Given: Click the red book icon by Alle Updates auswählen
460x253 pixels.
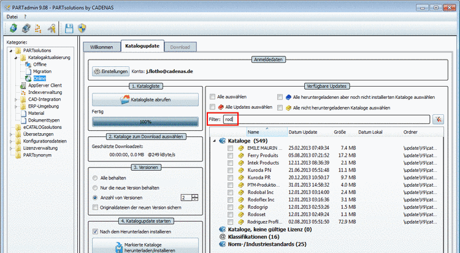Looking at the screenshot, I should coord(221,107).
